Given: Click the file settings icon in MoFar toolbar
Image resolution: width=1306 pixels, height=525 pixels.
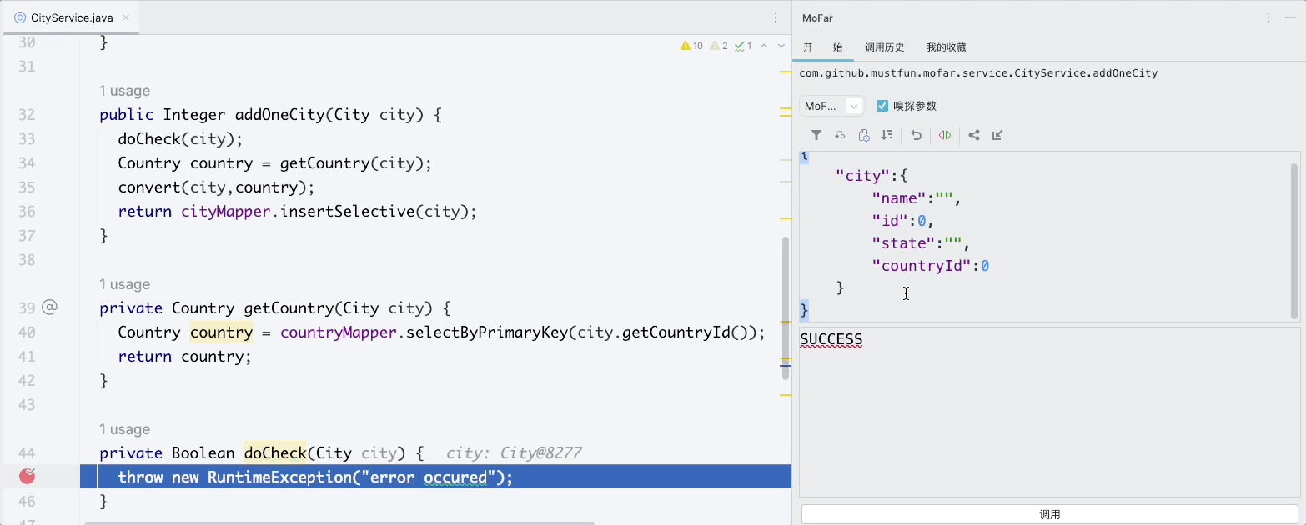Looking at the screenshot, I should [864, 135].
